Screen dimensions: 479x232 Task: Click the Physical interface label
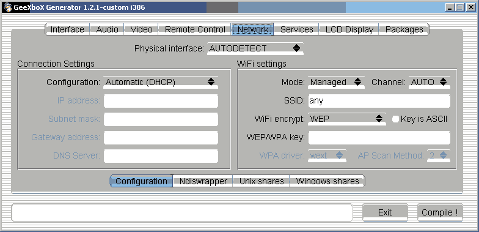[169, 48]
